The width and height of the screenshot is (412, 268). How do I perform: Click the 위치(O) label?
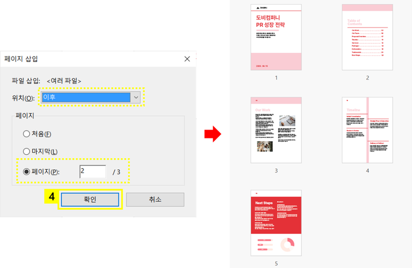23,98
